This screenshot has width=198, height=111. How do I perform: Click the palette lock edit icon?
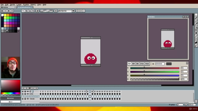2,11
